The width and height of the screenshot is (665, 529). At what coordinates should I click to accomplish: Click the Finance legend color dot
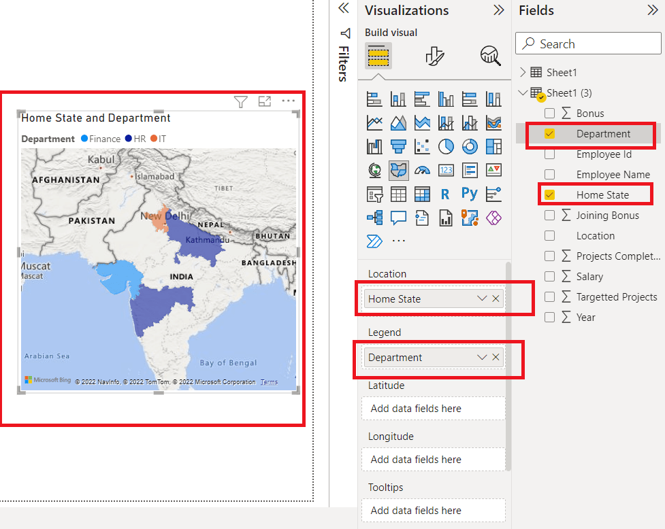pos(83,139)
